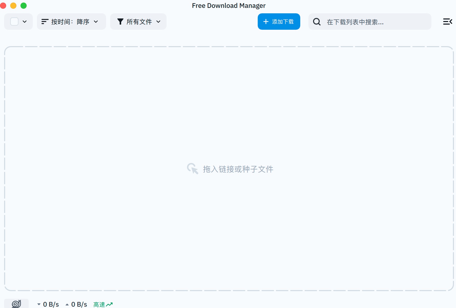This screenshot has width=456, height=308.
Task: Click the sort lines icon
Action: click(45, 22)
